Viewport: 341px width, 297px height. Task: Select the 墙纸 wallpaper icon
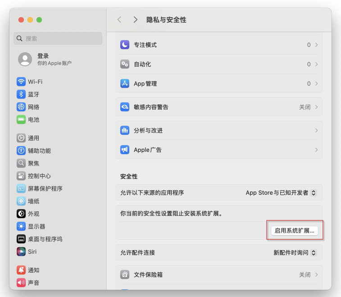pos(21,201)
